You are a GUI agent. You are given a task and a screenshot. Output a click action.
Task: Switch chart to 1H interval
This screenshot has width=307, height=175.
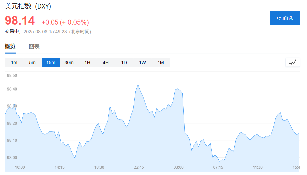[87, 63]
